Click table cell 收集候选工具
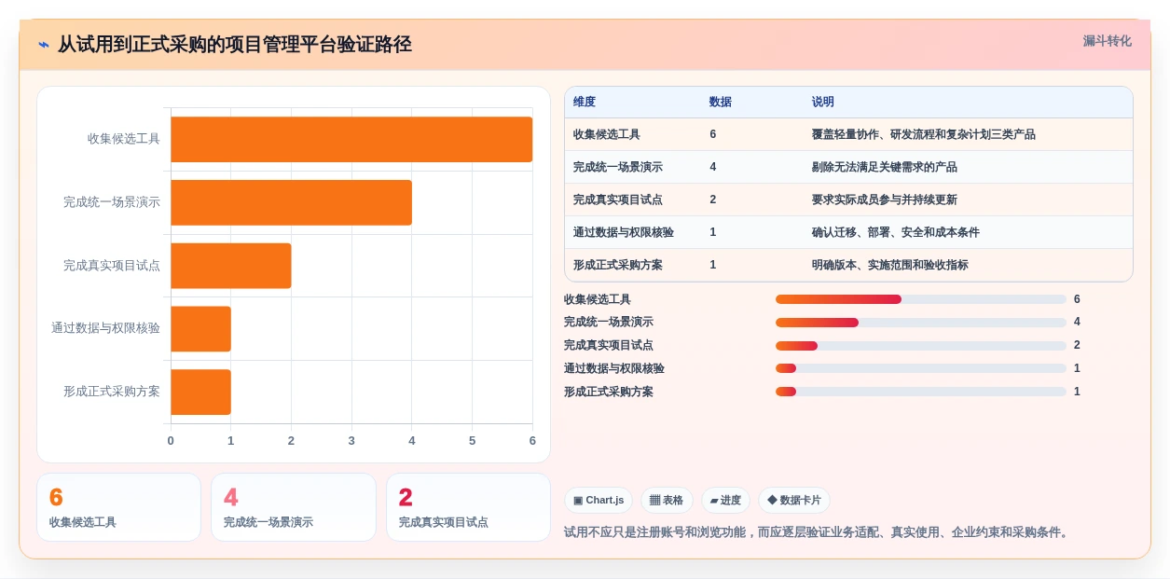1170x579 pixels. click(607, 134)
